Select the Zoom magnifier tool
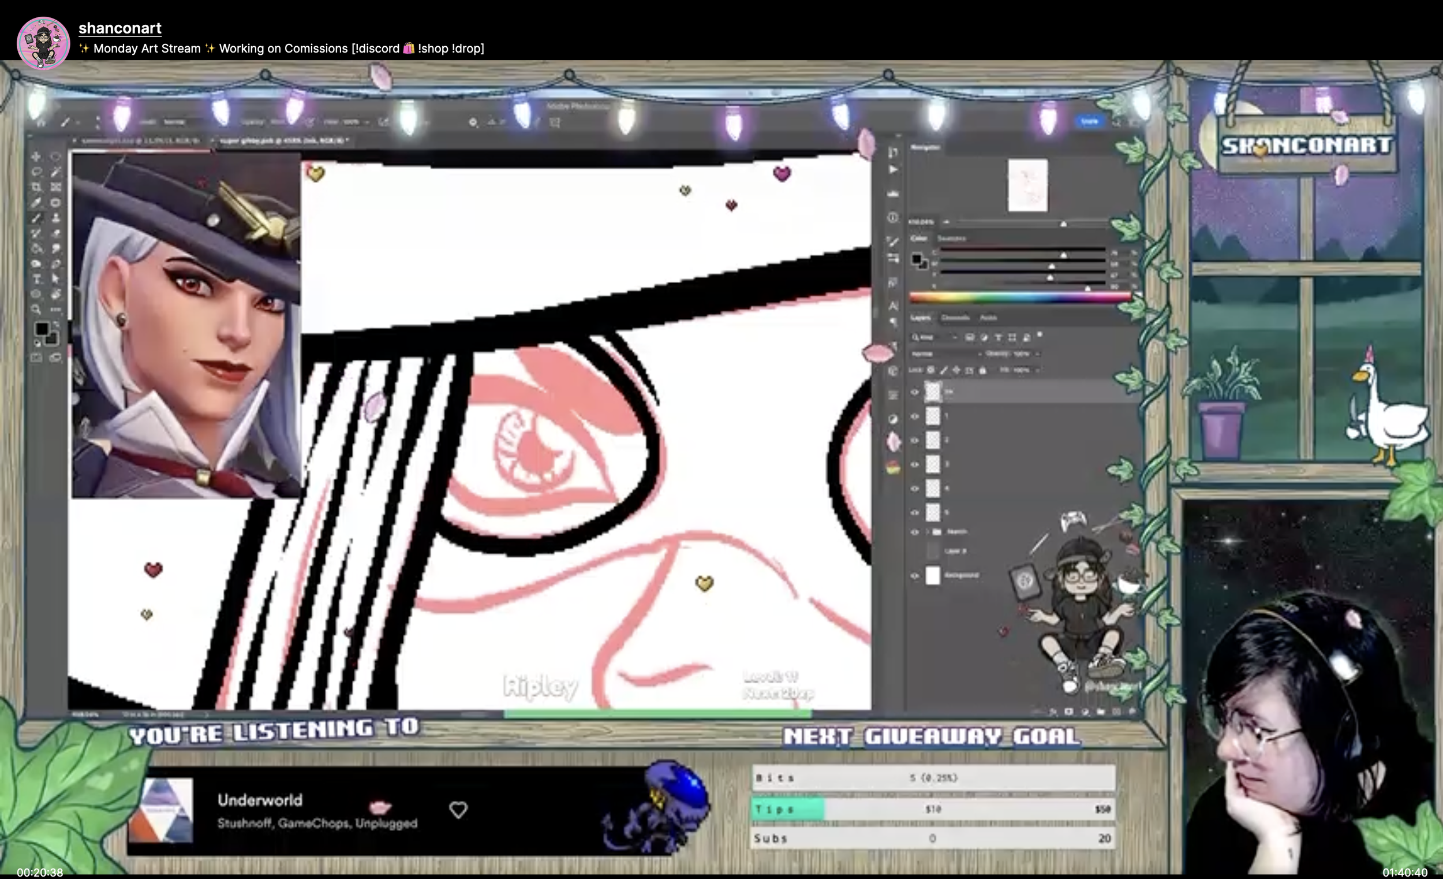The height and width of the screenshot is (879, 1443). pos(36,310)
